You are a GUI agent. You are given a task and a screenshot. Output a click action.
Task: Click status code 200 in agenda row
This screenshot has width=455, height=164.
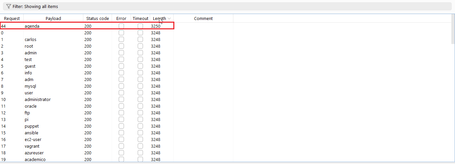click(88, 26)
